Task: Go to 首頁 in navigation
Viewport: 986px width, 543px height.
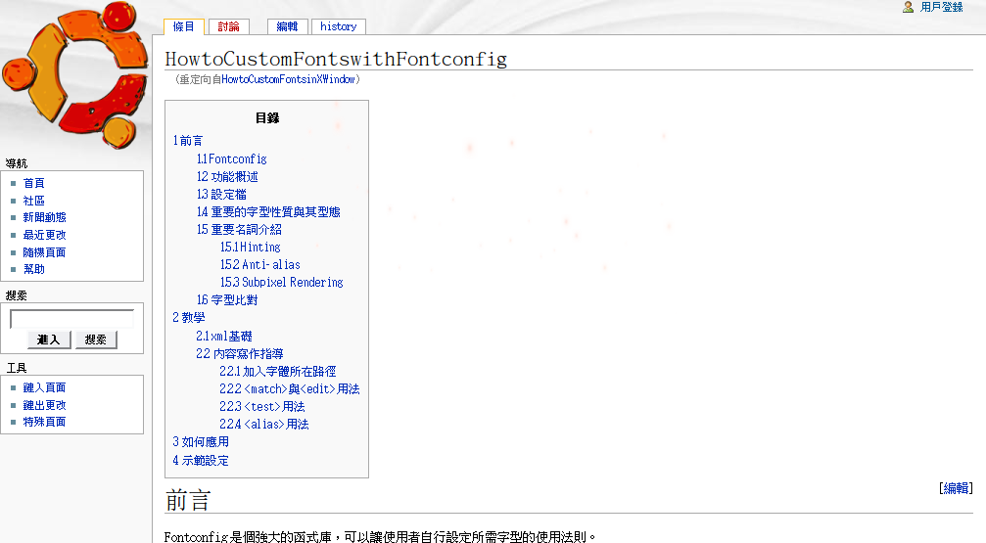Action: point(34,183)
